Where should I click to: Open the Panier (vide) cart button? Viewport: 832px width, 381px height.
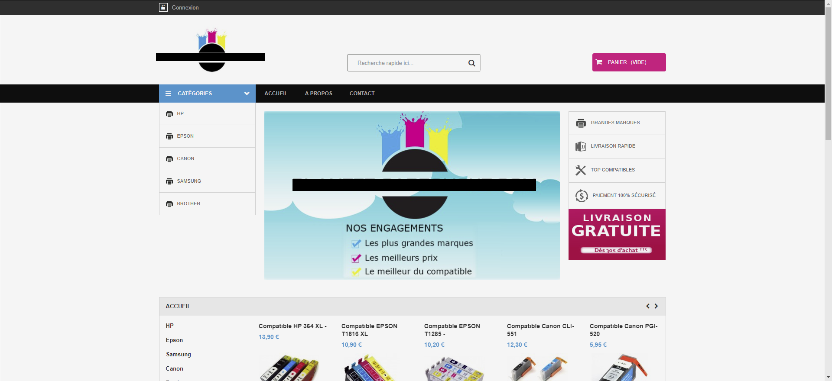click(x=629, y=62)
